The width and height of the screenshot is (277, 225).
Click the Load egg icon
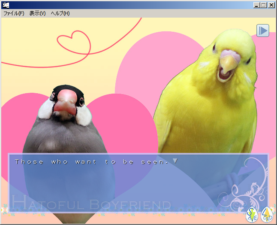[267, 215]
